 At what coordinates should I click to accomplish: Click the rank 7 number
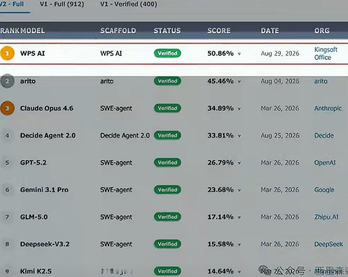click(7, 217)
